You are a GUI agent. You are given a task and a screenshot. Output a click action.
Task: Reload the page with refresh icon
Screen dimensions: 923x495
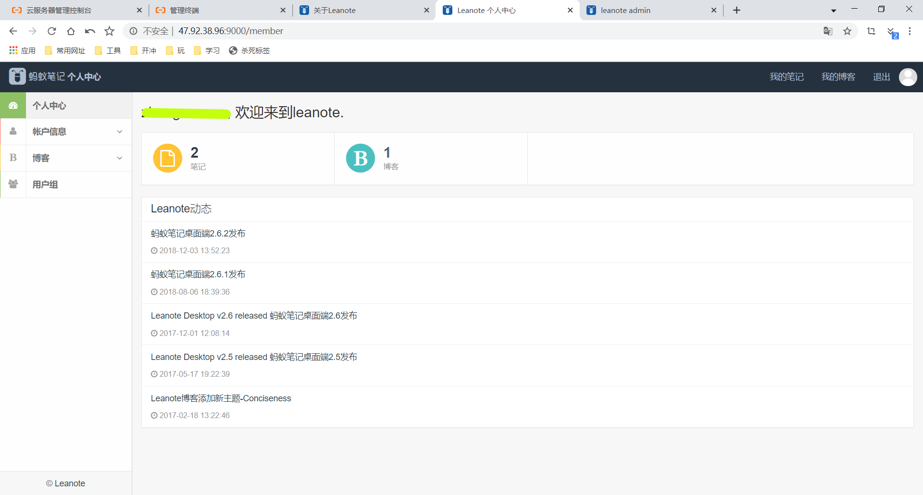[x=51, y=31]
